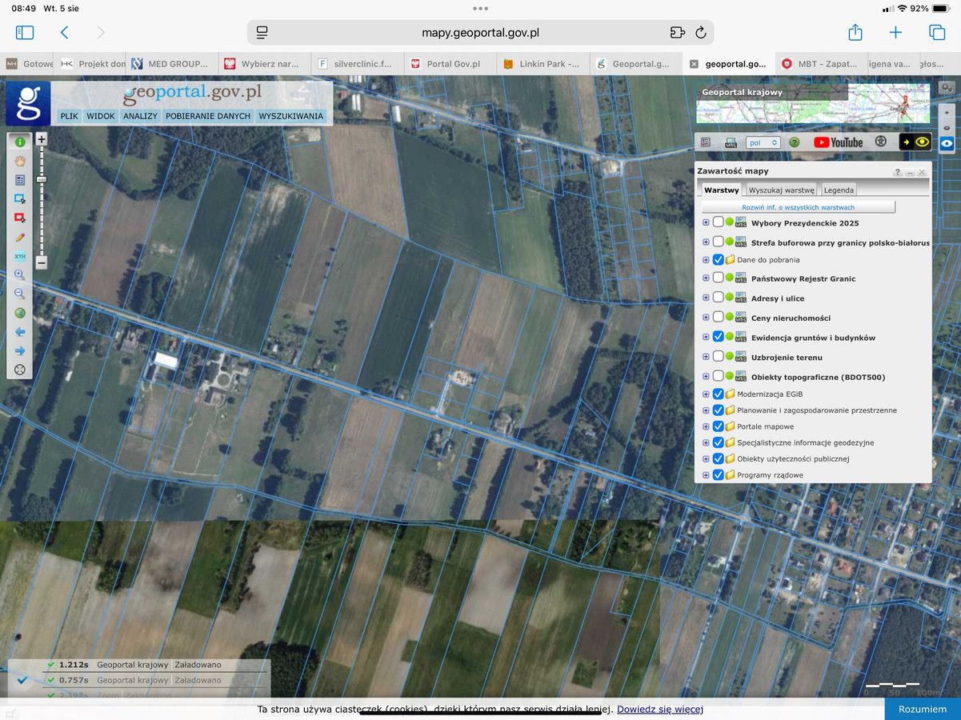Click Rozwiń inf. o wszystkich warstwach
Image resolution: width=961 pixels, height=720 pixels.
pos(798,207)
